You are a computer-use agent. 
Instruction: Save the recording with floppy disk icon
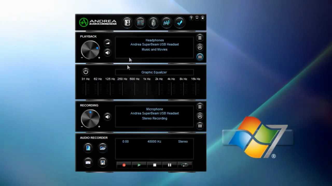103,162
